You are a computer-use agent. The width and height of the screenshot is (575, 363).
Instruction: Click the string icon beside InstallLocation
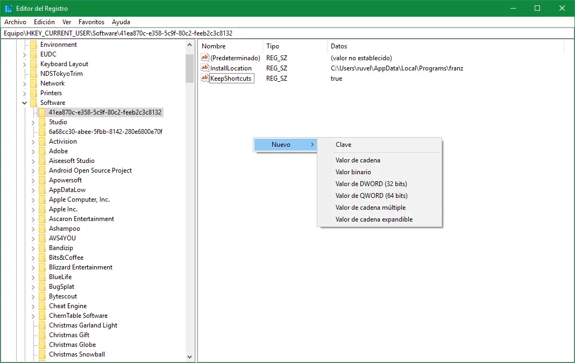coord(204,68)
